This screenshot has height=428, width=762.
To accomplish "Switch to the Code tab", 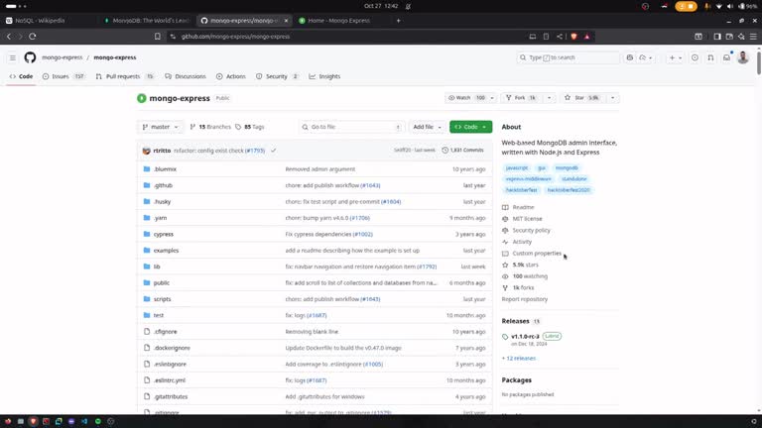I will pyautogui.click(x=22, y=76).
